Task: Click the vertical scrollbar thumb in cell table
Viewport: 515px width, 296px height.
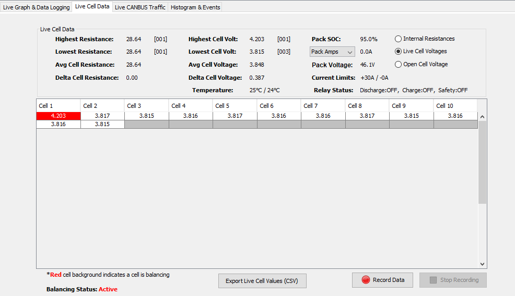Action: click(482, 162)
